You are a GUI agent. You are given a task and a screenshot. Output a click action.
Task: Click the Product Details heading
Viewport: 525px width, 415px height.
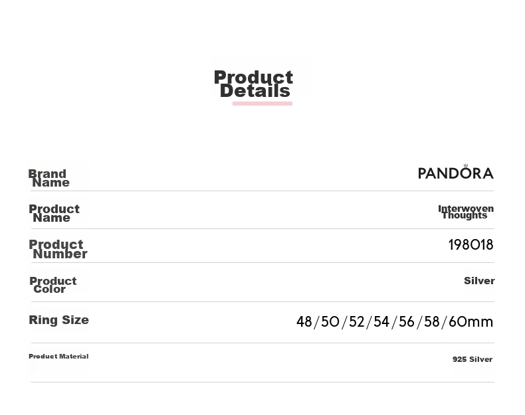point(253,84)
